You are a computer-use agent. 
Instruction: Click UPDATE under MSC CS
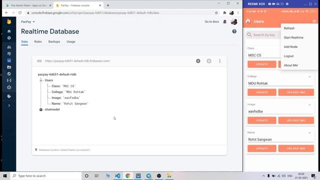(x=262, y=64)
